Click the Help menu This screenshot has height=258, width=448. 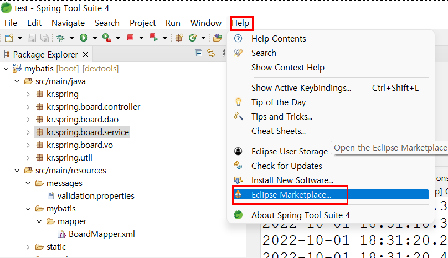pyautogui.click(x=240, y=23)
